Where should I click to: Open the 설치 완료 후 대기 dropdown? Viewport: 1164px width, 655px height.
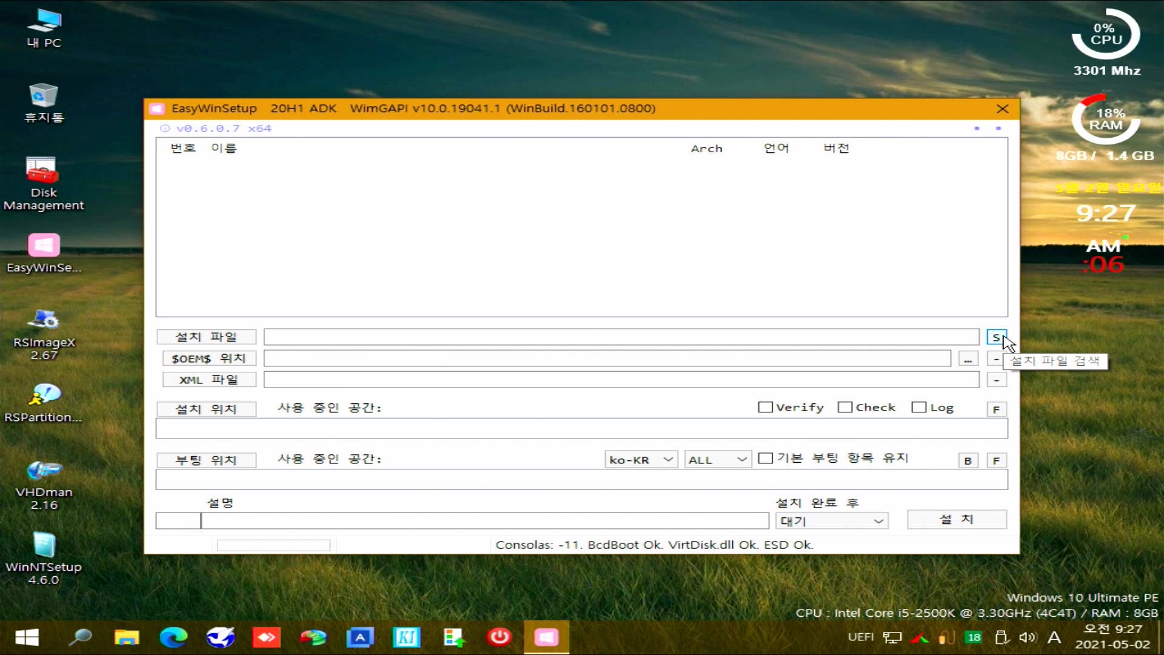point(831,521)
